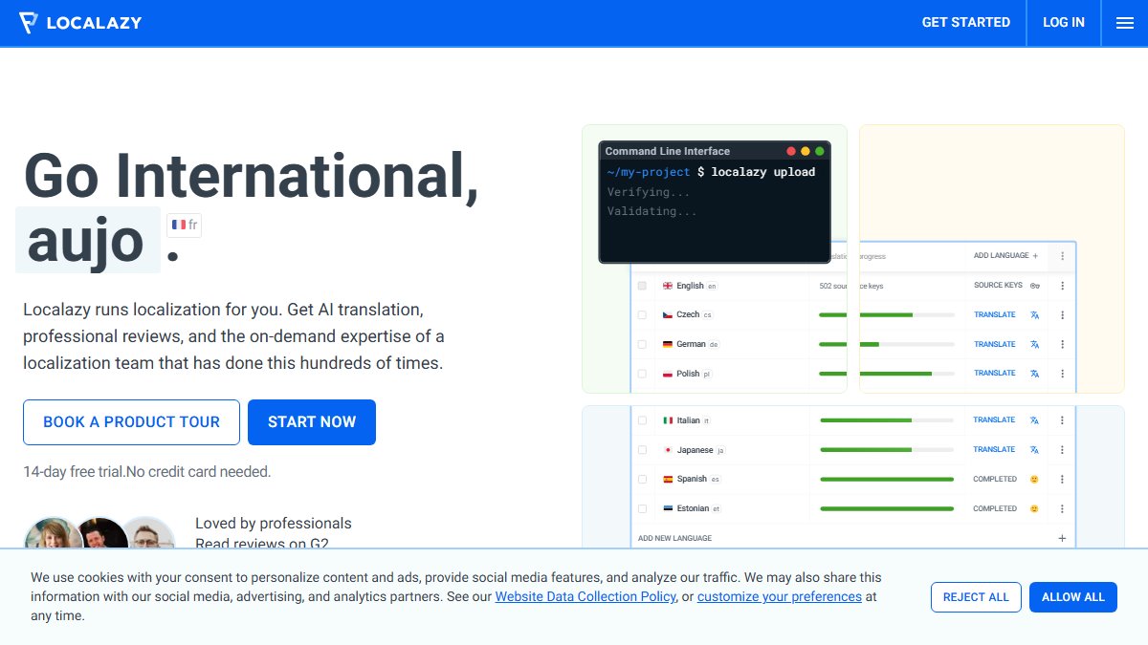Screen dimensions: 1148x645
Task: Click the green dot on Command Line Interface window
Action: point(820,151)
